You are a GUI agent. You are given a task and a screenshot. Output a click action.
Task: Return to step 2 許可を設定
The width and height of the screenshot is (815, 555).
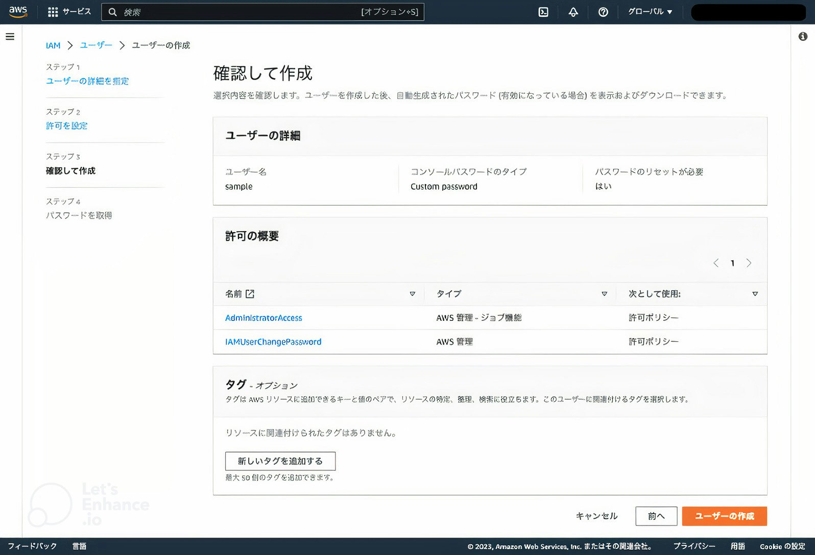(66, 126)
